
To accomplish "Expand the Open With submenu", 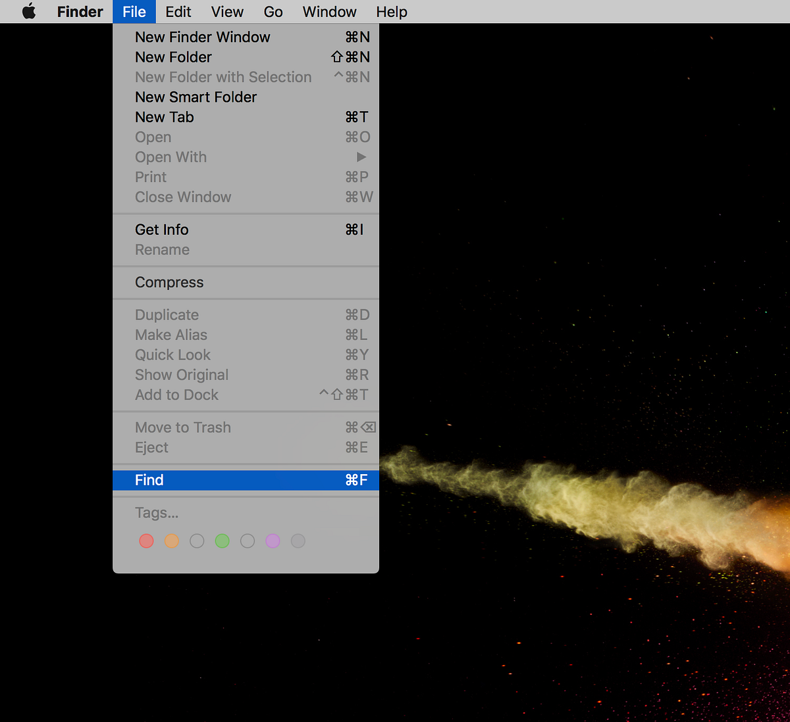I will 171,157.
